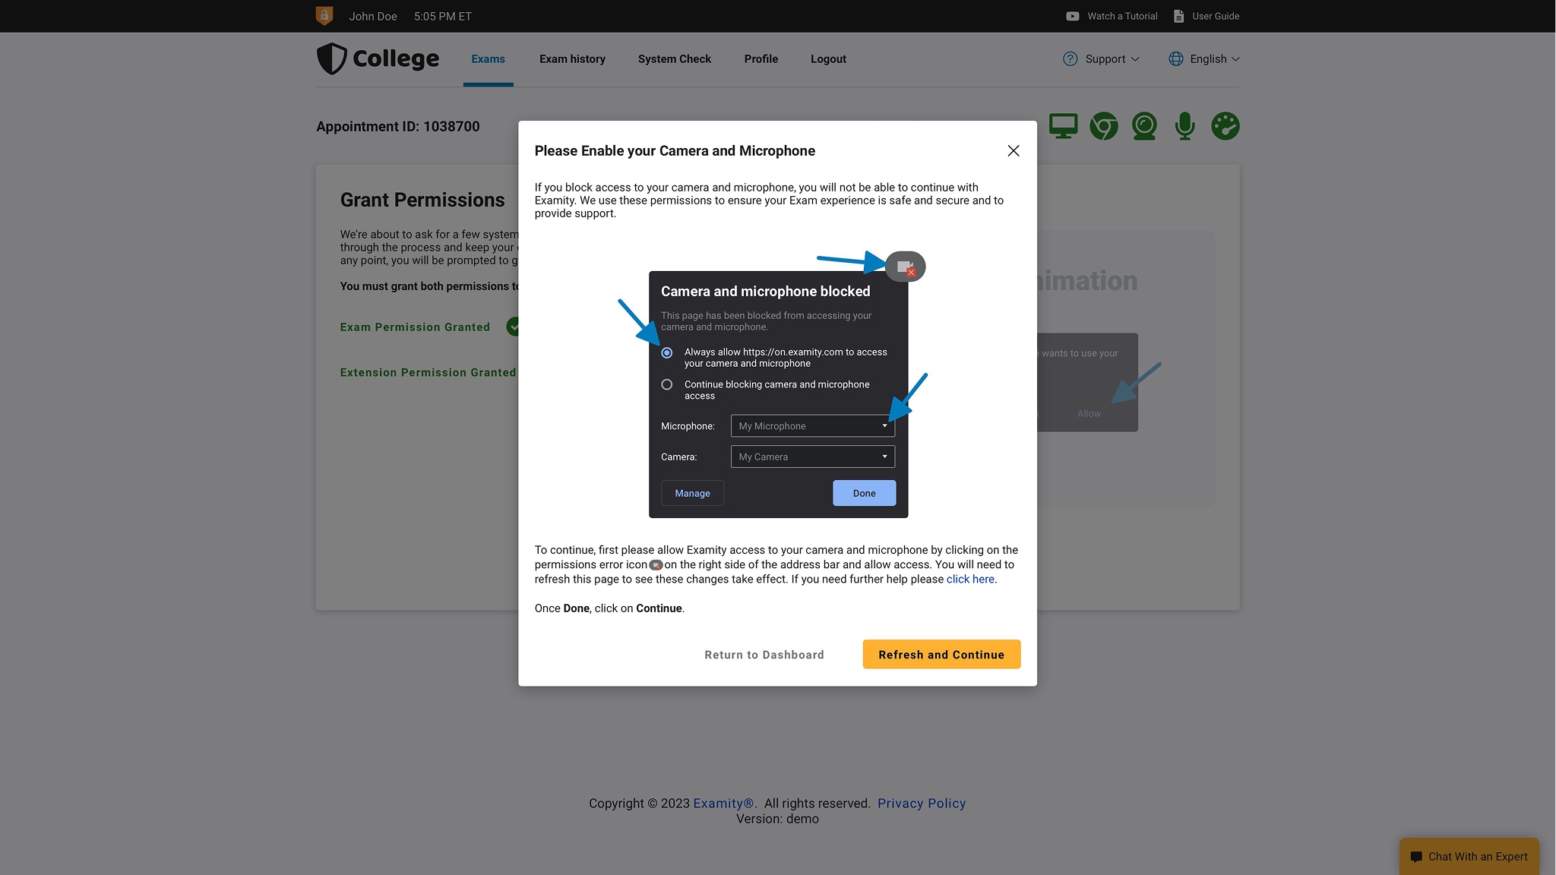Screen dimensions: 1556x875
Task: Select Logout in the navigation
Action: [x=828, y=58]
